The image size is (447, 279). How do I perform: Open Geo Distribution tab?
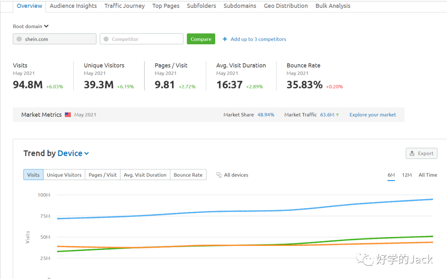286,6
